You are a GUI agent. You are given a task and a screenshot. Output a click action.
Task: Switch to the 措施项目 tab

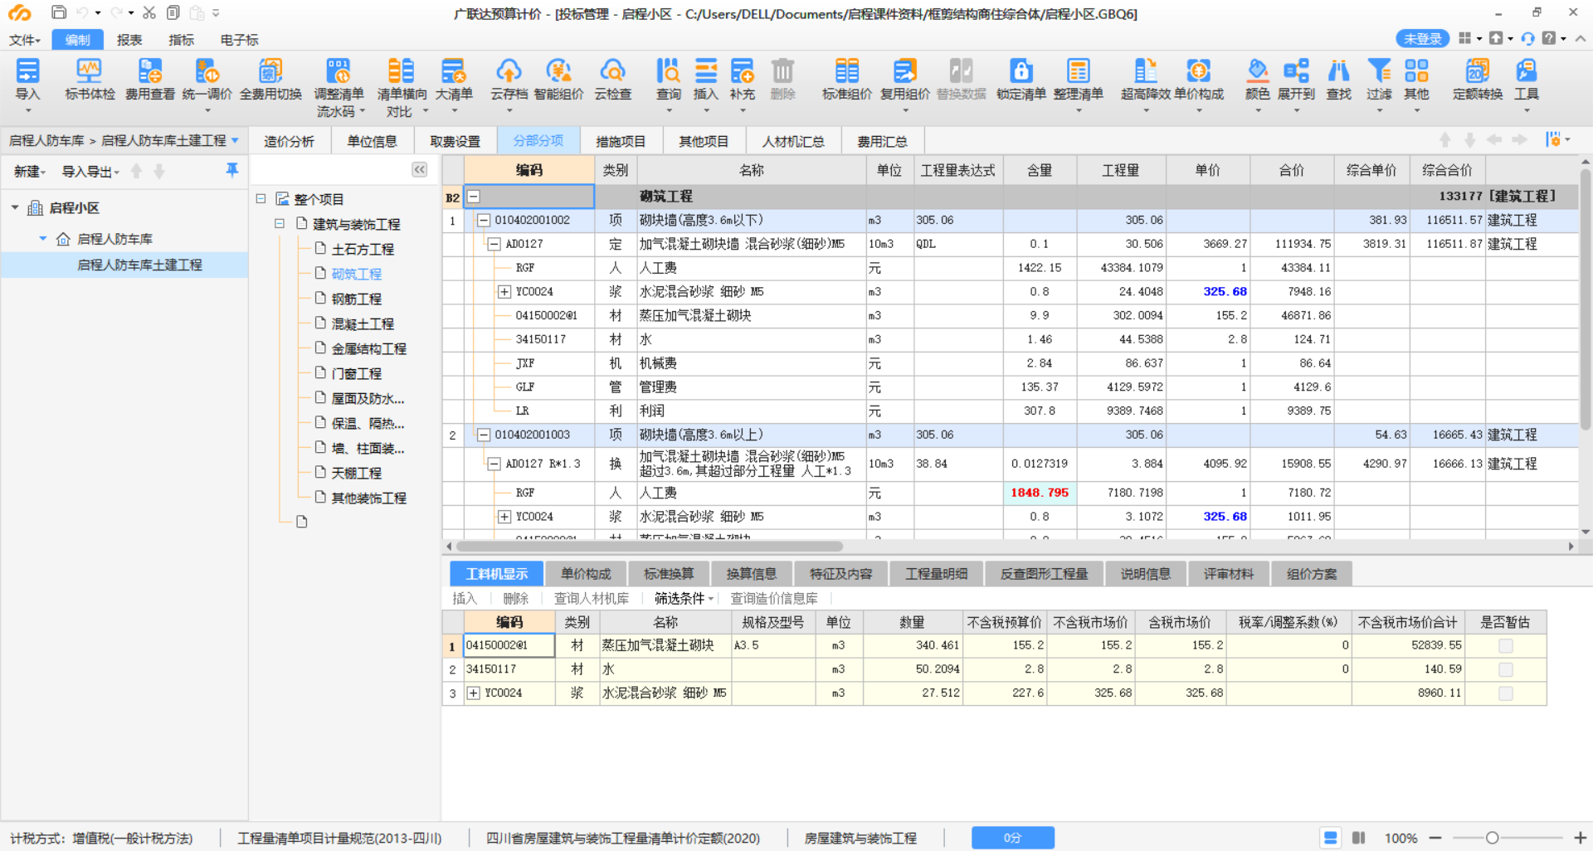[621, 141]
